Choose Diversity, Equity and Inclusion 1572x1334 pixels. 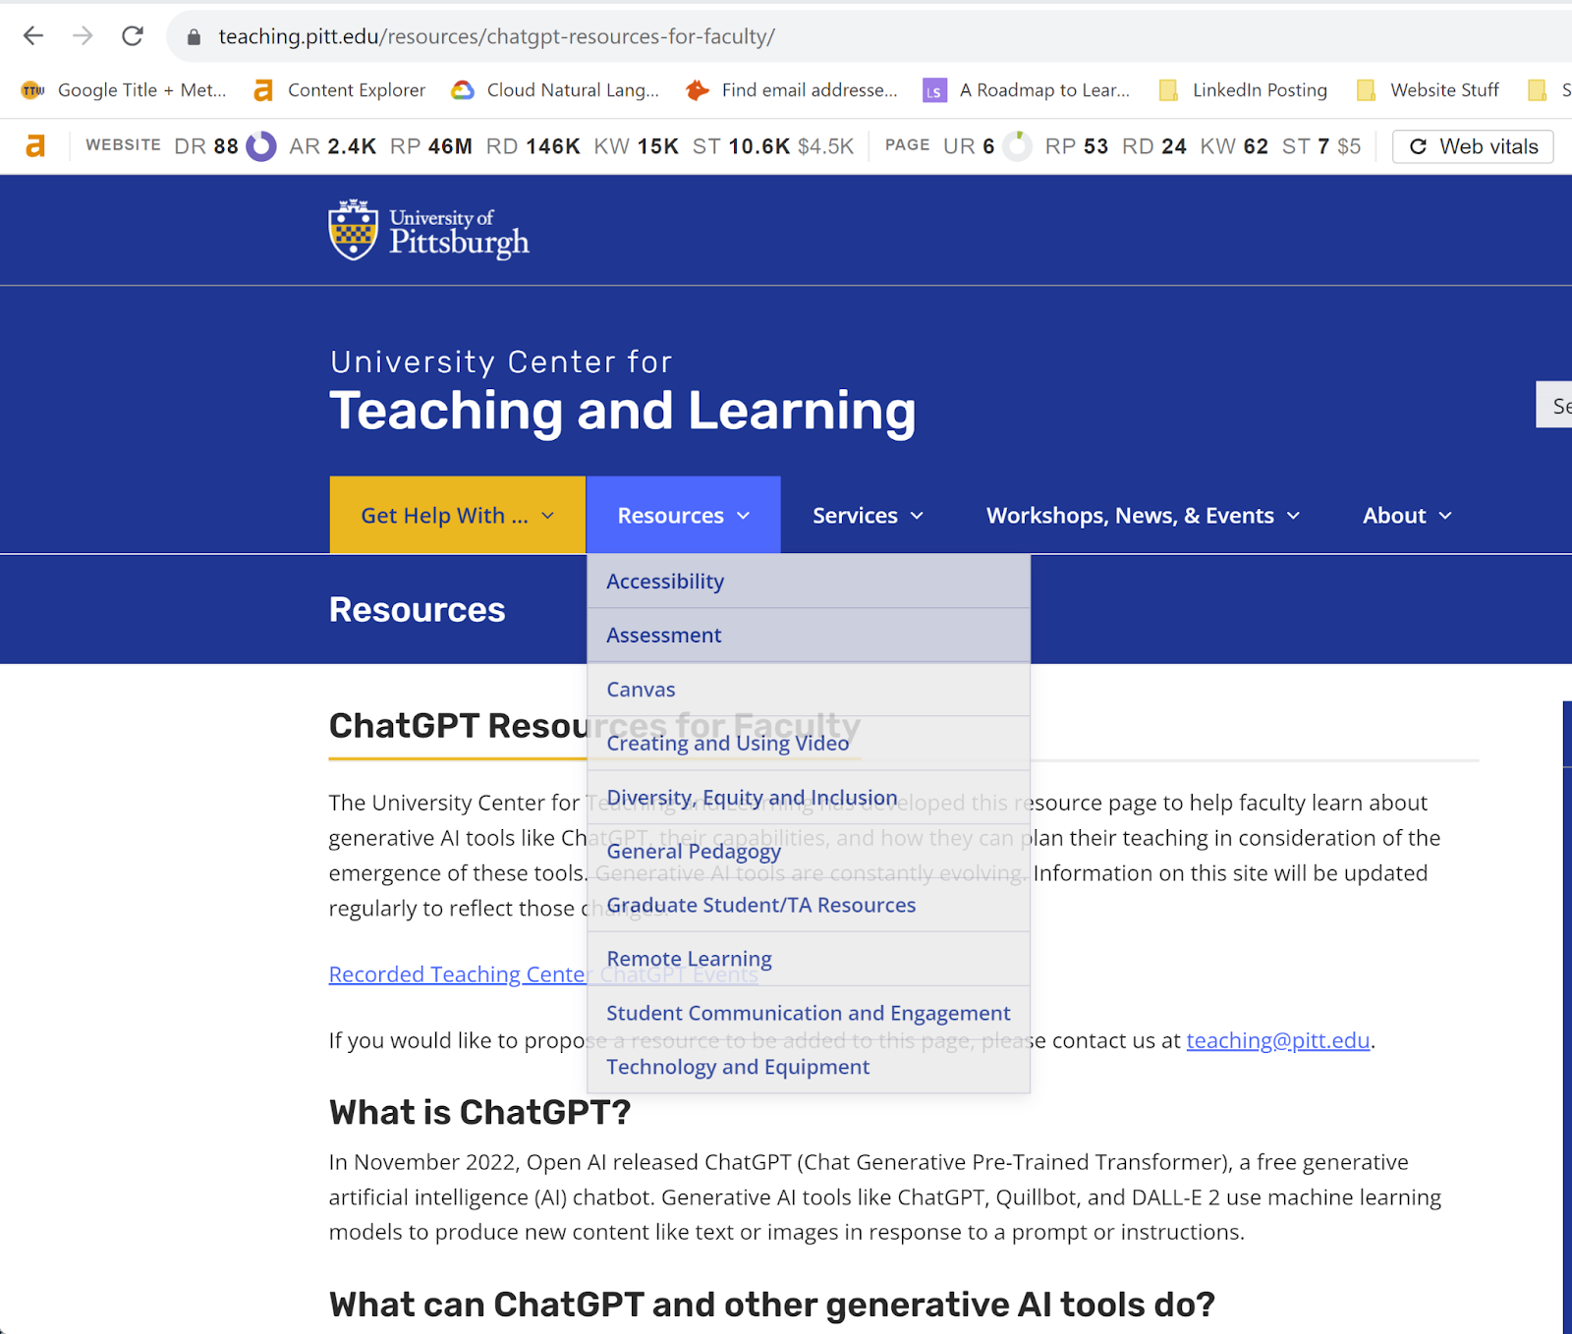coord(809,798)
